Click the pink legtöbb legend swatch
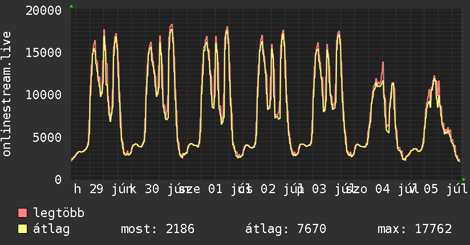Viewport: 470px width, 245px height. coord(22,213)
